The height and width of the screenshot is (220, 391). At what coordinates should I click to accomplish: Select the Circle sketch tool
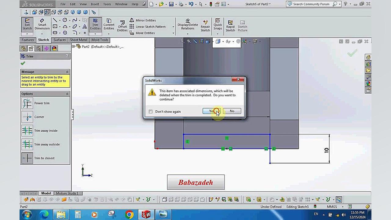tap(65, 20)
